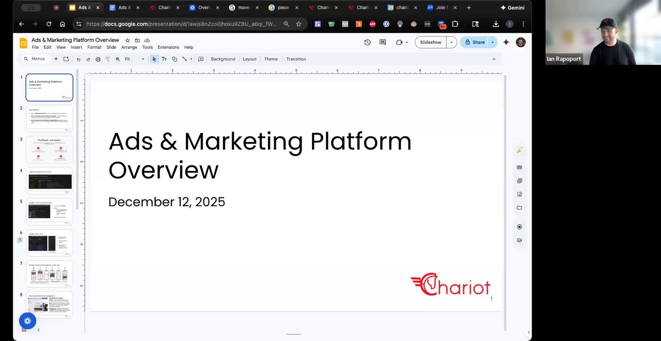Click the Background button
Viewport: 661px width, 341px height.
click(223, 59)
